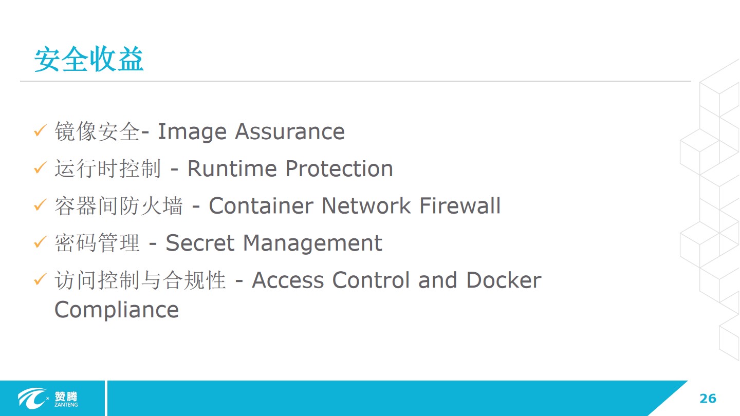Click the gray divider line under title
This screenshot has height=416, width=740.
click(x=356, y=81)
